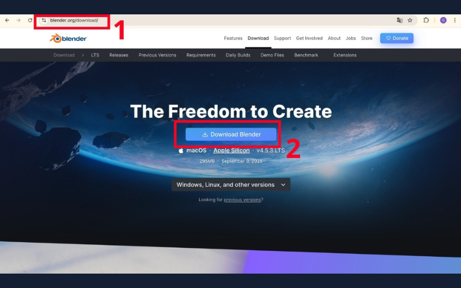Click the Donate button
Viewport: 461px width, 288px height.
pos(396,38)
